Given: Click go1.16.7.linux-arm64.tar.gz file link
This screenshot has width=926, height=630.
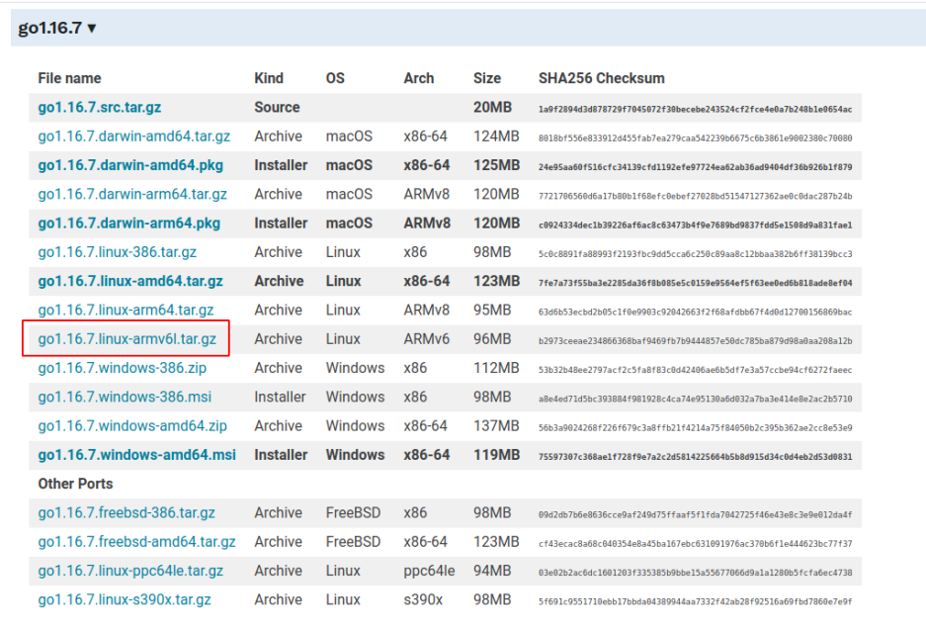Looking at the screenshot, I should (x=126, y=310).
